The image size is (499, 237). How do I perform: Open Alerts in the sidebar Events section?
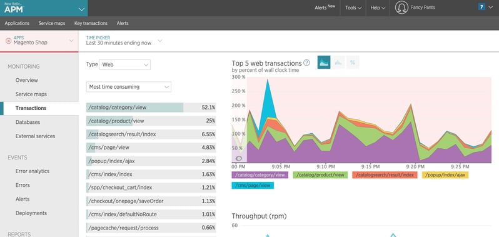coord(23,199)
